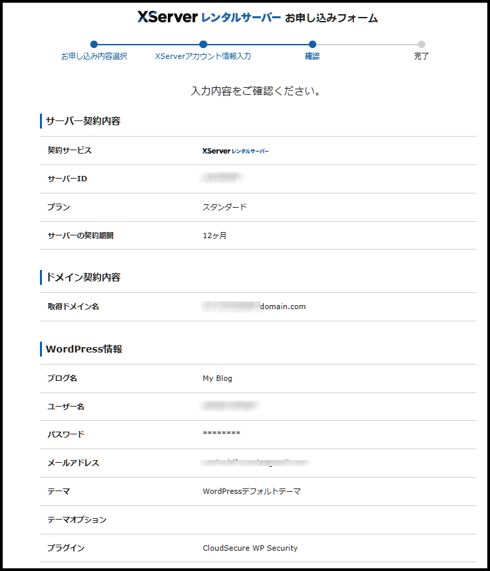490x571 pixels.
Task: Click the プラン row label
Action: (58, 207)
